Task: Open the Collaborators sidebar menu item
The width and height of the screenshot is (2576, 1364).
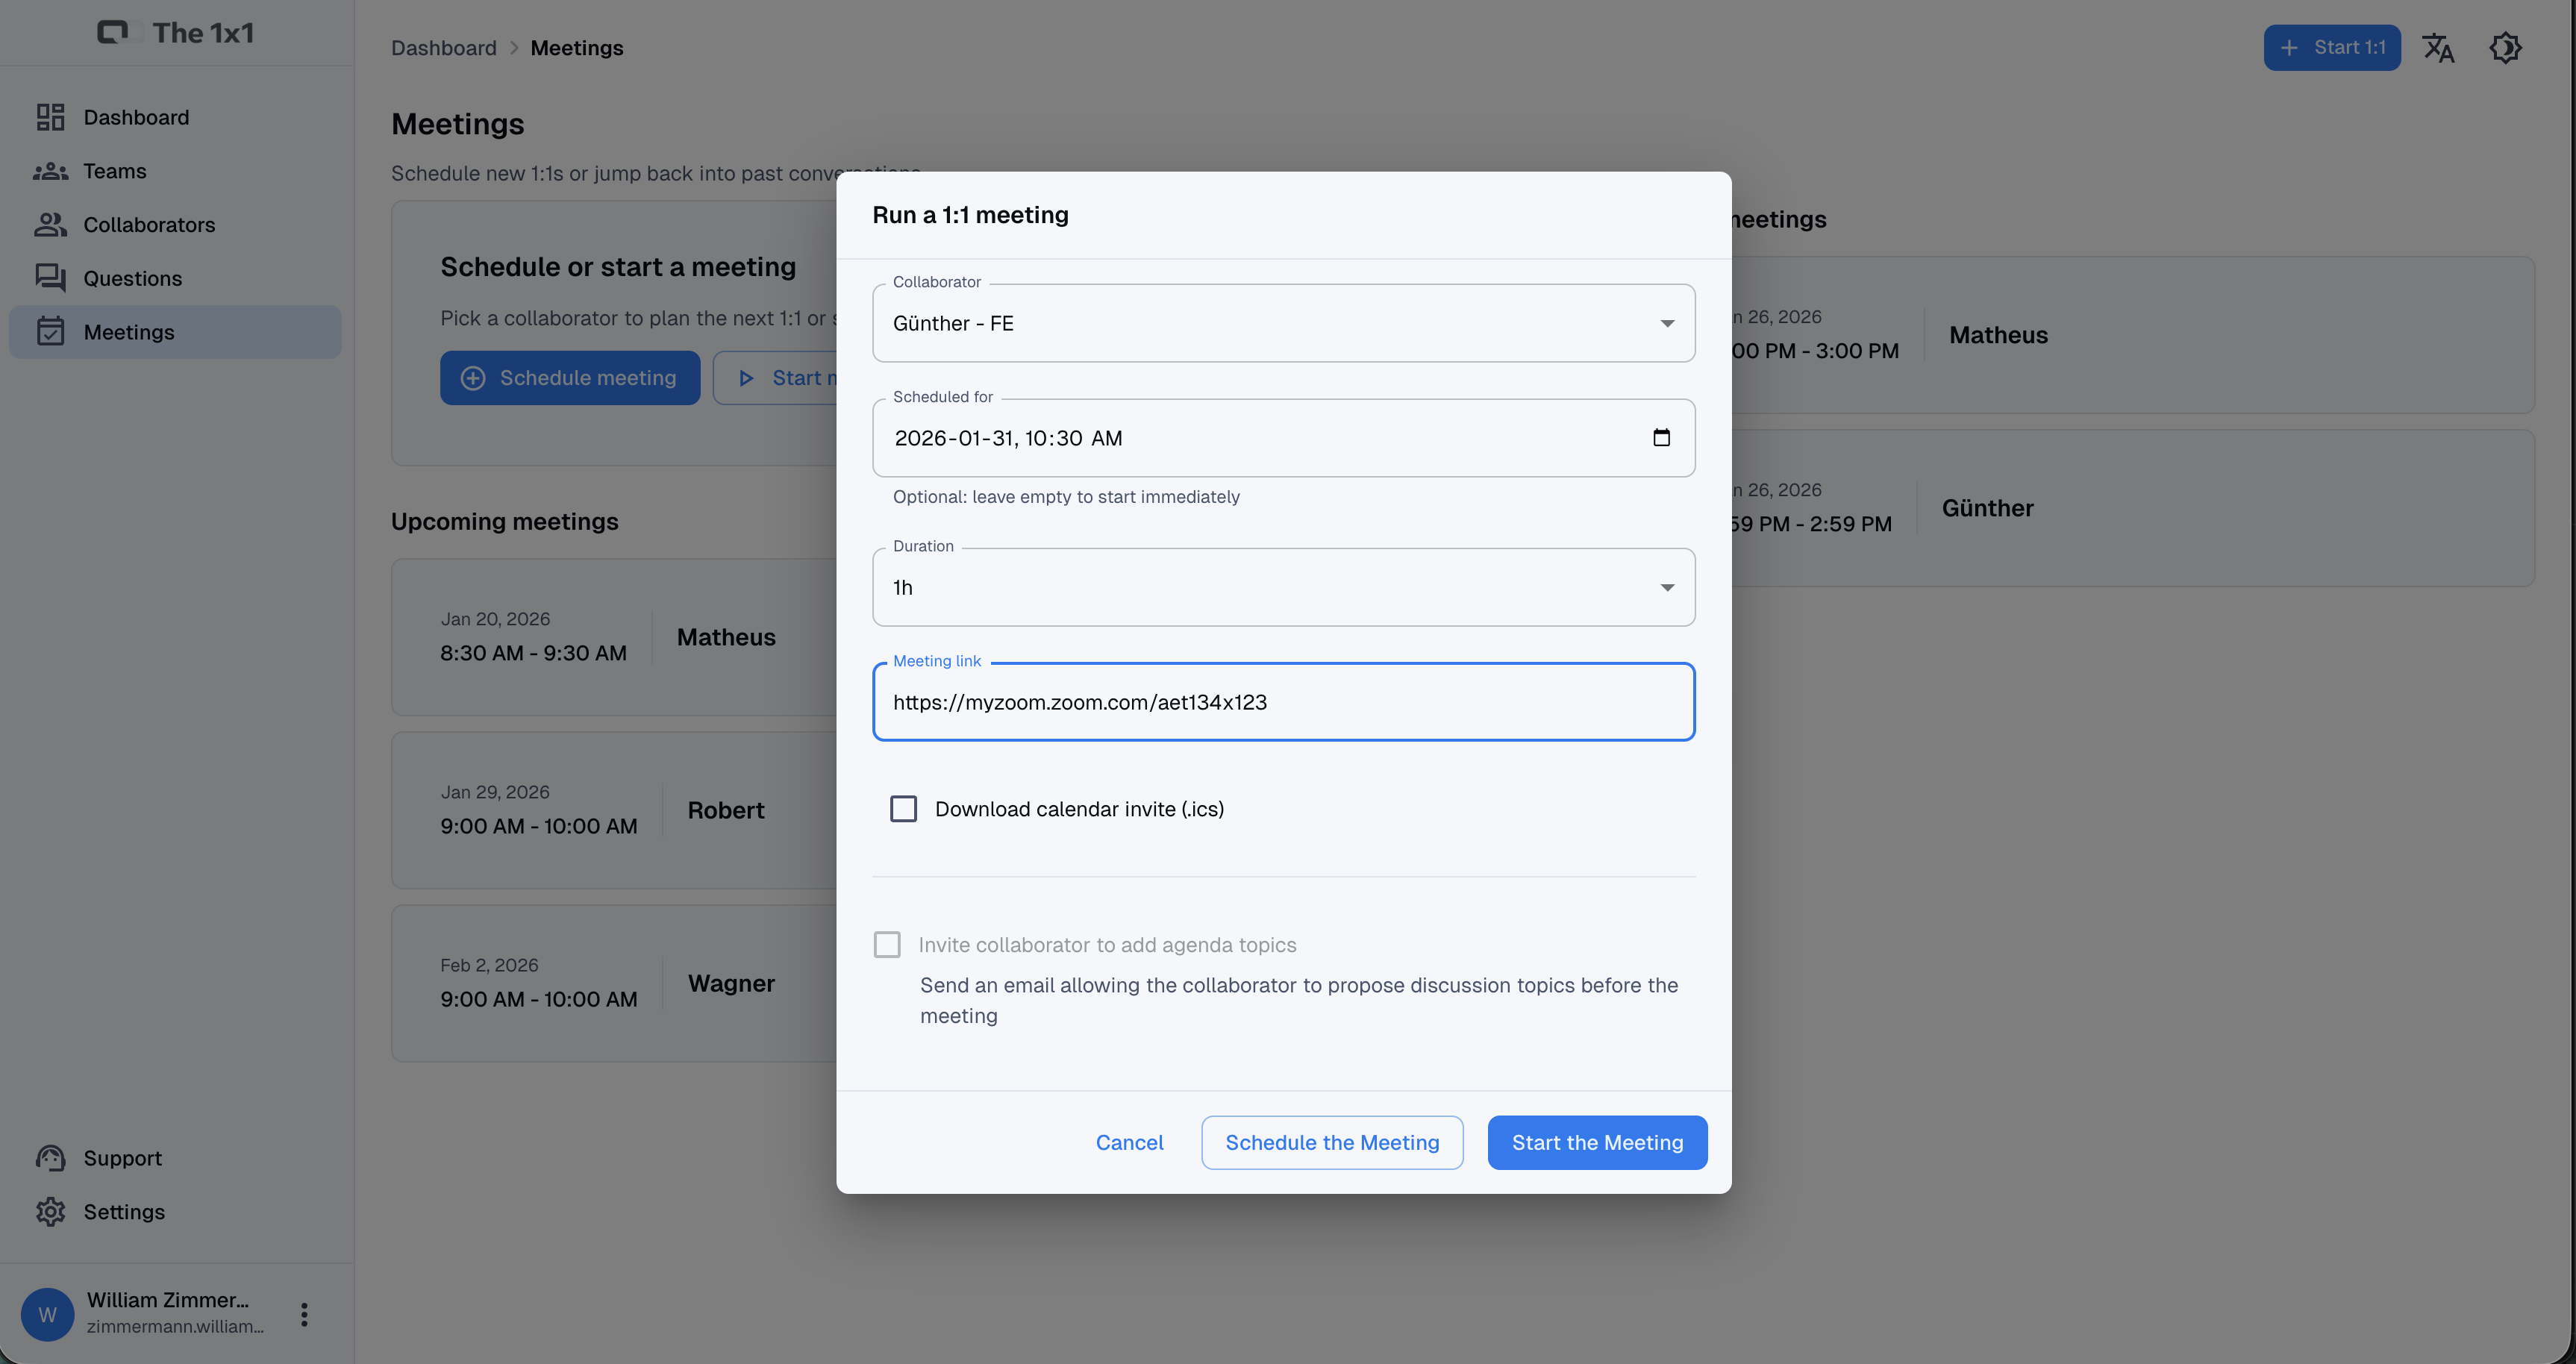Action: point(149,225)
